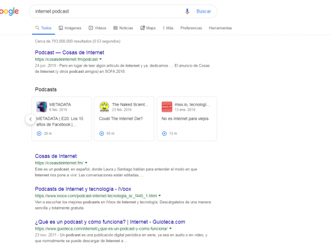Screen dimensions: 331x248
Task: Play 'No es Internet para viejos' 13 m episode
Action: point(164,133)
